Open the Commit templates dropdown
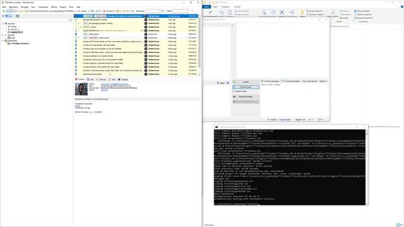The image size is (404, 227). pyautogui.click(x=292, y=81)
